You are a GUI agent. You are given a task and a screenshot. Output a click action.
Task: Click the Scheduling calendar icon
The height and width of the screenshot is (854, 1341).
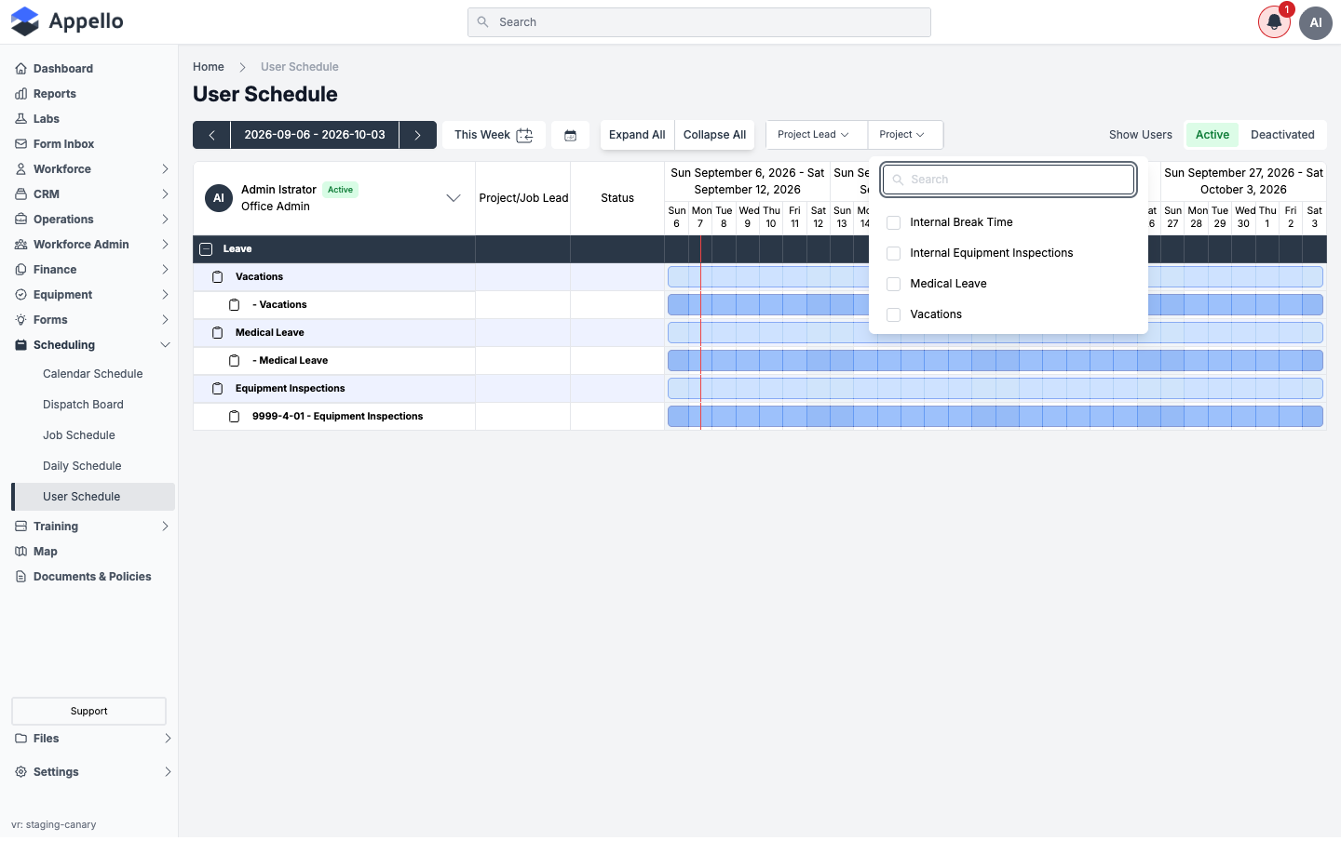(x=20, y=345)
